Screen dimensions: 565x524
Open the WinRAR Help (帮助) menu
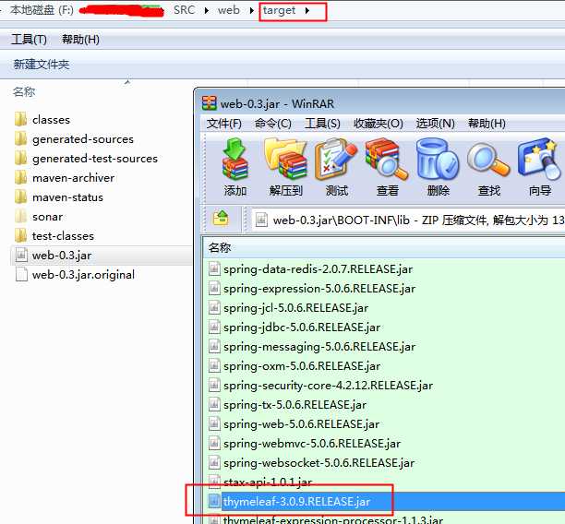(487, 124)
